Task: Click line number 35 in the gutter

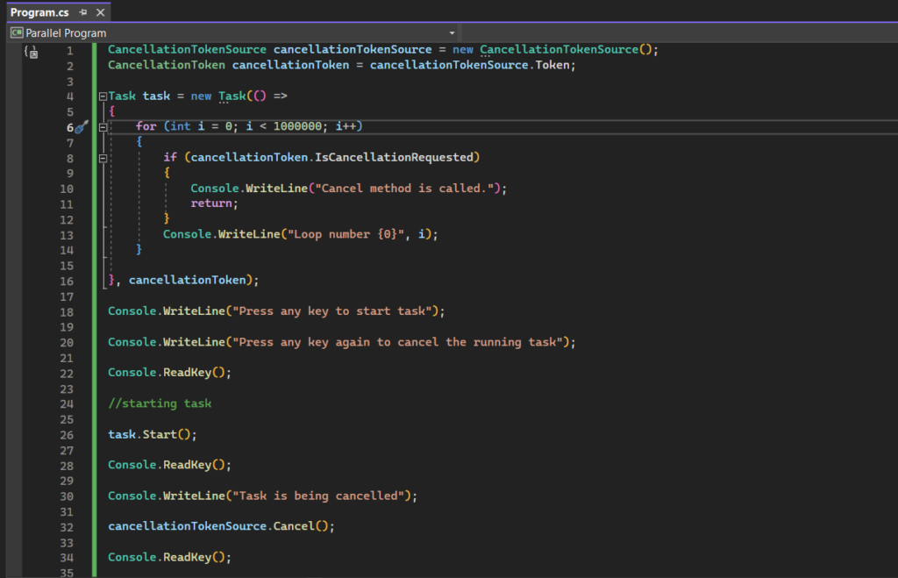Action: [x=67, y=572]
